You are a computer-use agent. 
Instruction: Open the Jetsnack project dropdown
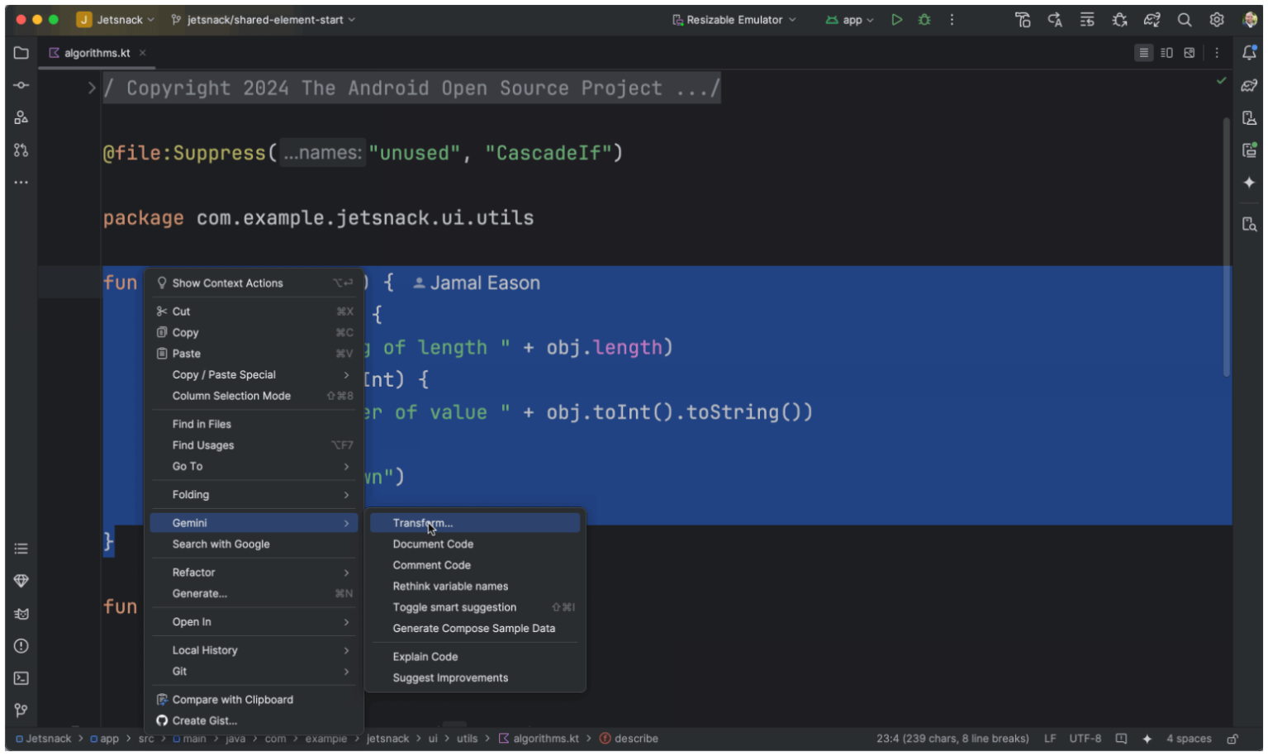click(x=116, y=20)
